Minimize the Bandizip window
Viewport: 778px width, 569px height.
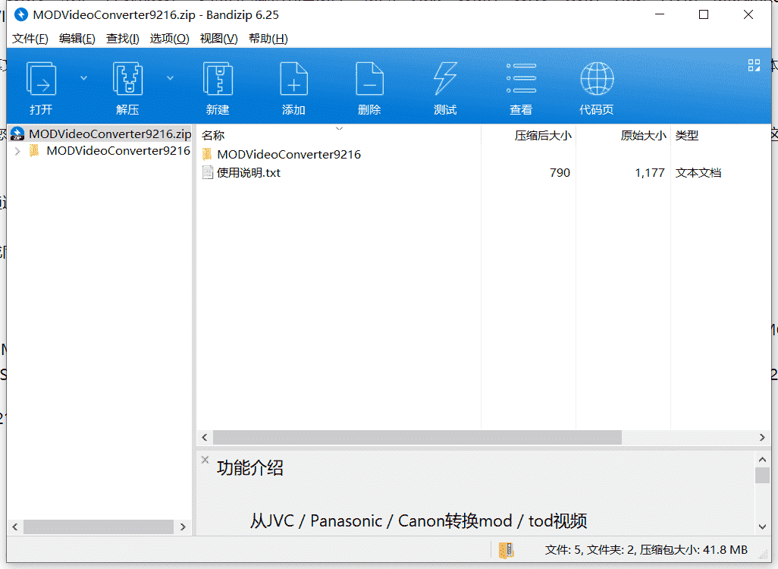(660, 15)
